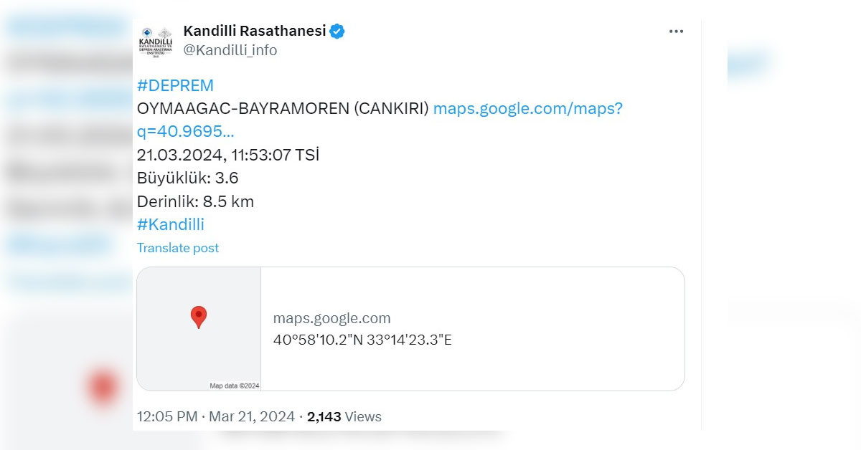Click Translate post
The height and width of the screenshot is (450, 861).
tap(178, 248)
